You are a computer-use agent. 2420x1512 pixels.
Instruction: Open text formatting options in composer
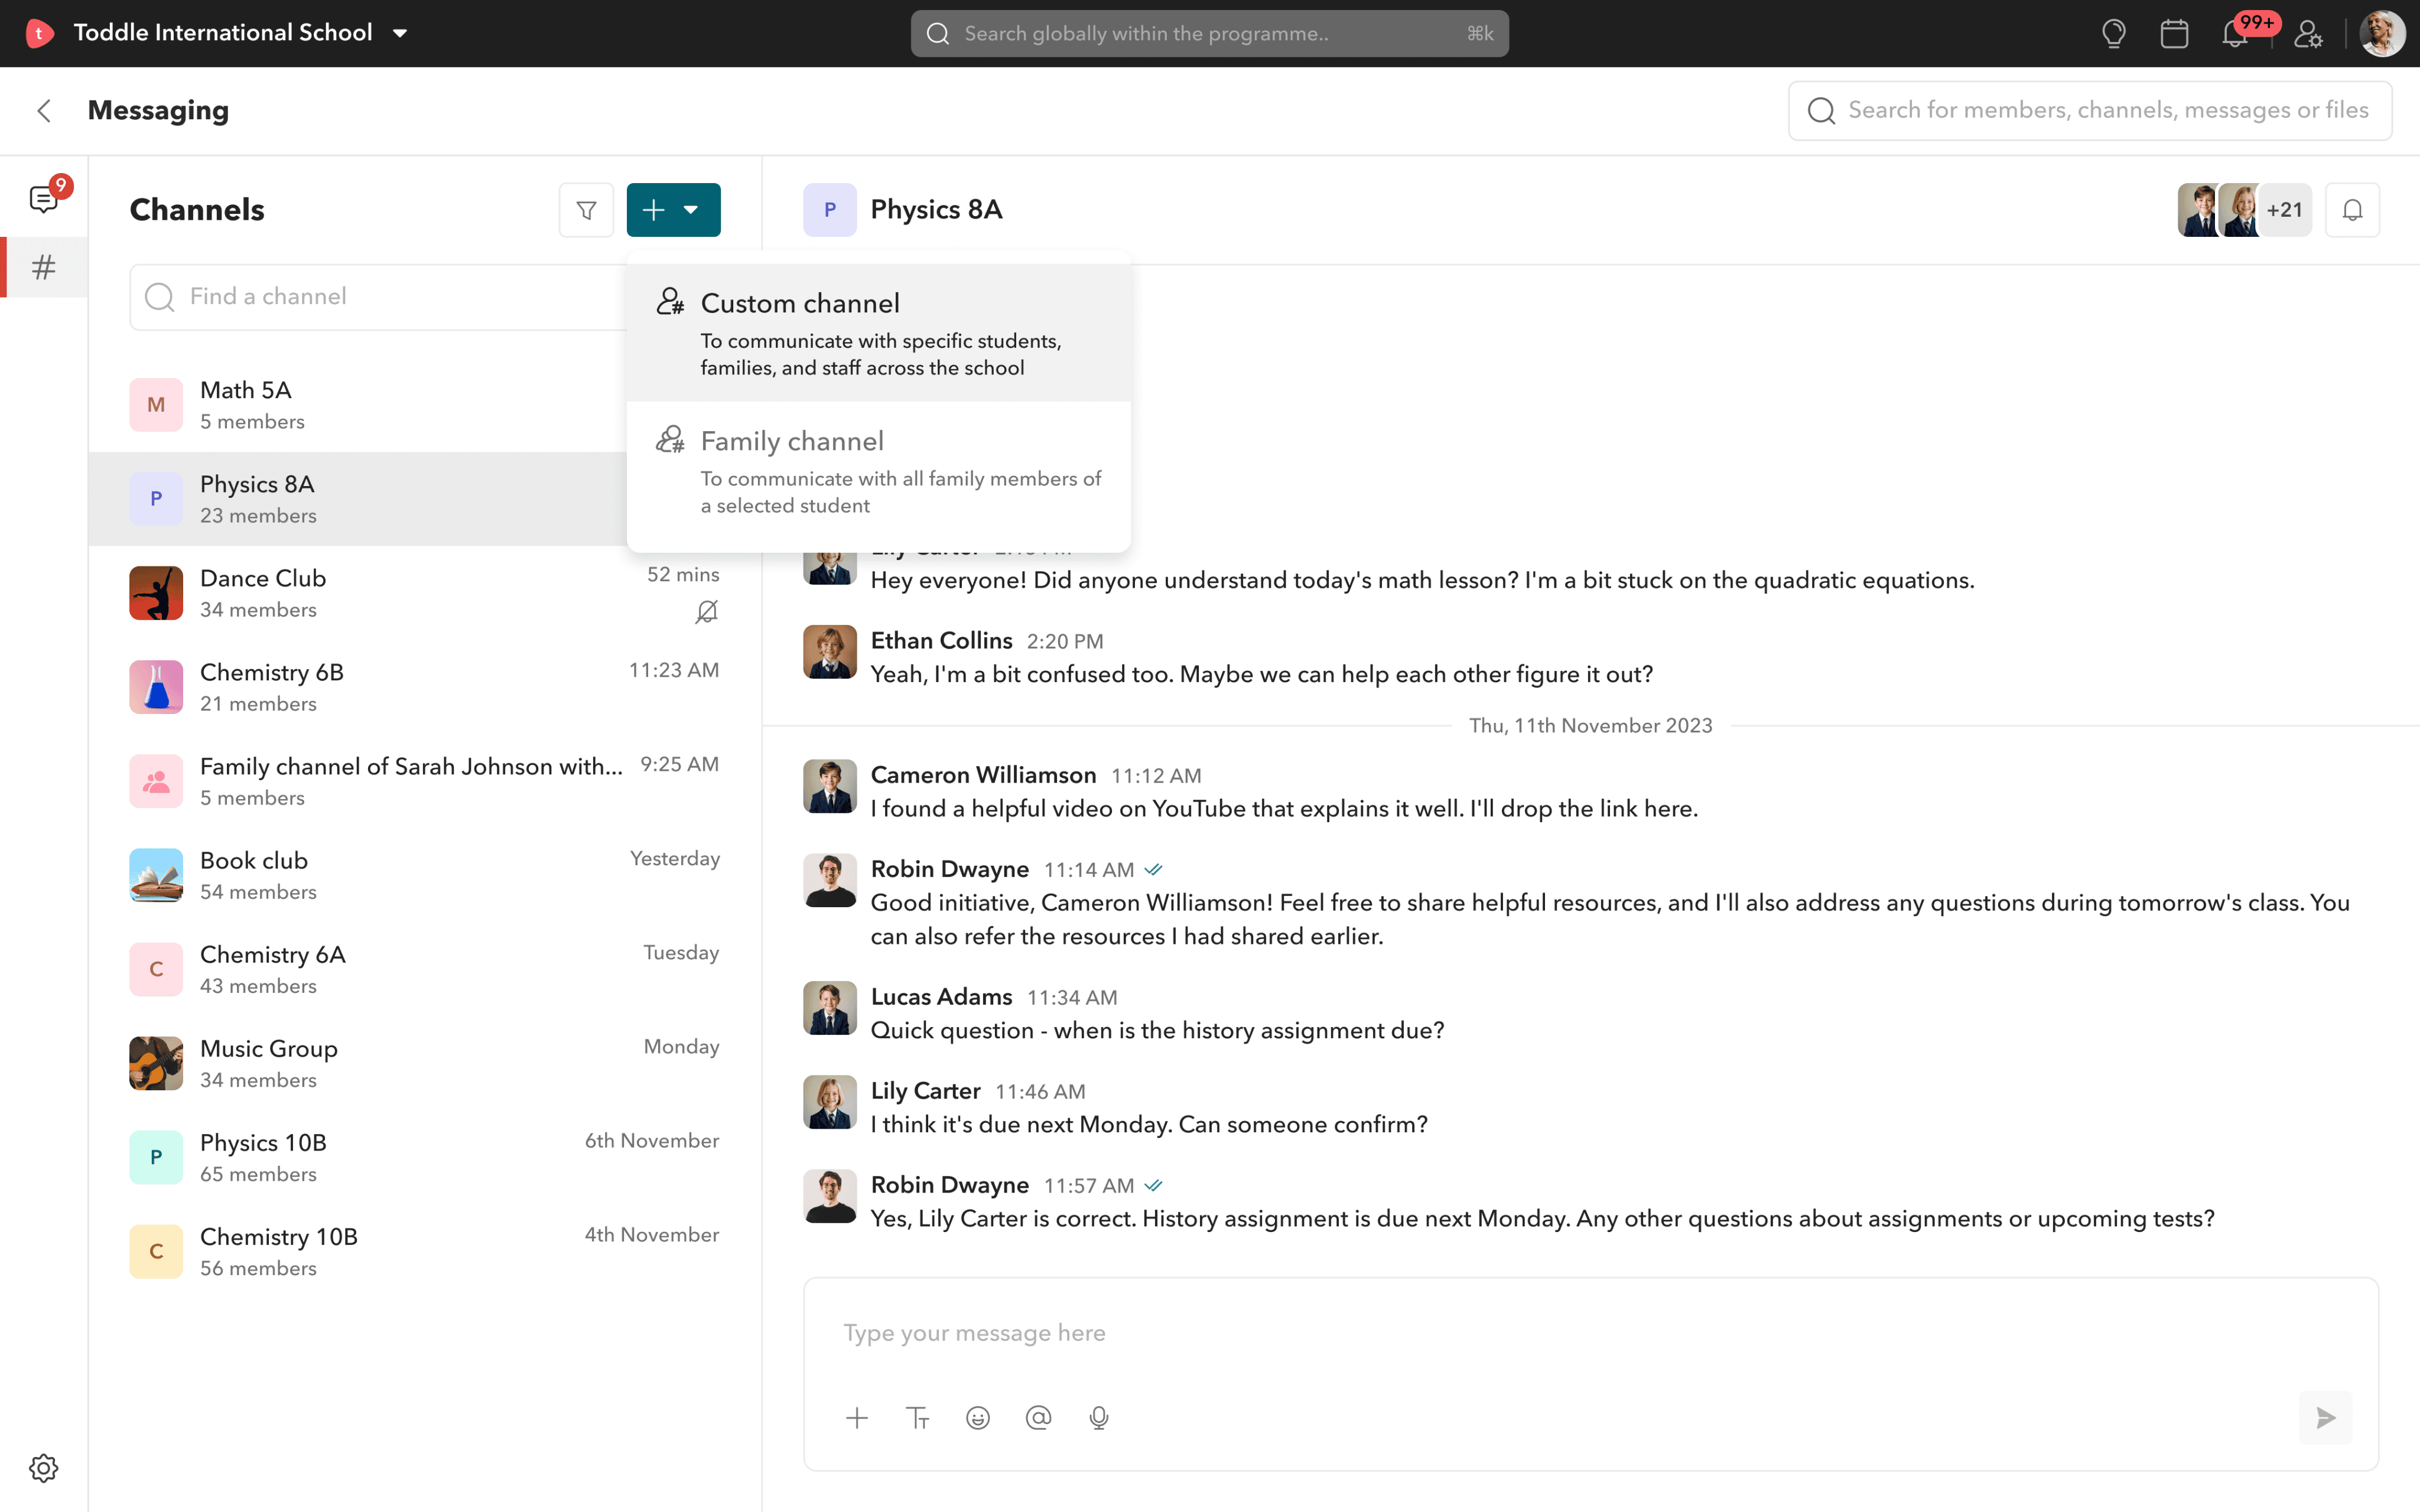click(917, 1418)
